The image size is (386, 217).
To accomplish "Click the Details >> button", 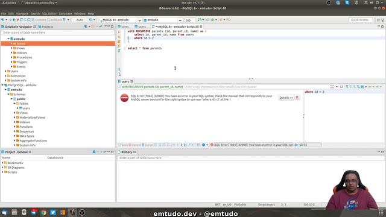I will click(x=286, y=98).
